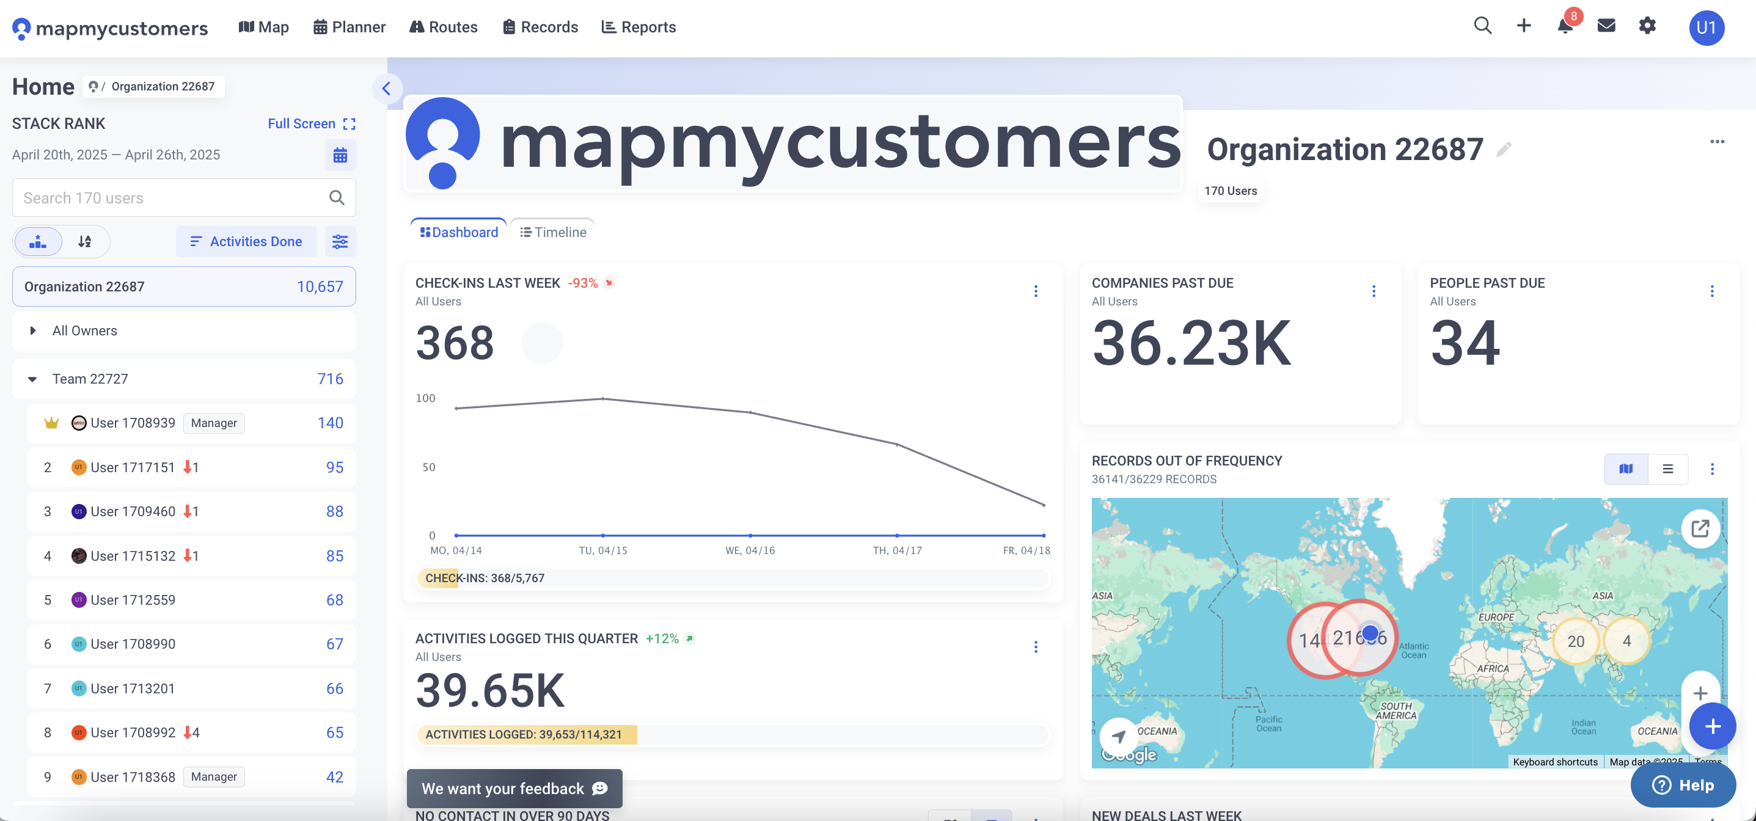This screenshot has height=821, width=1756.
Task: Open the global search icon
Action: [1483, 26]
